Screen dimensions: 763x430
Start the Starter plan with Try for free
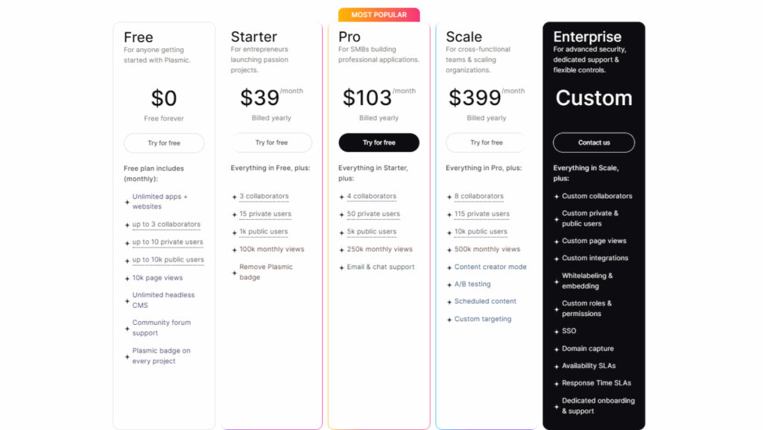(x=271, y=142)
